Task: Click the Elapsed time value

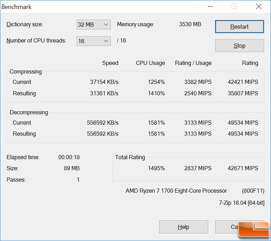Action: pyautogui.click(x=69, y=157)
